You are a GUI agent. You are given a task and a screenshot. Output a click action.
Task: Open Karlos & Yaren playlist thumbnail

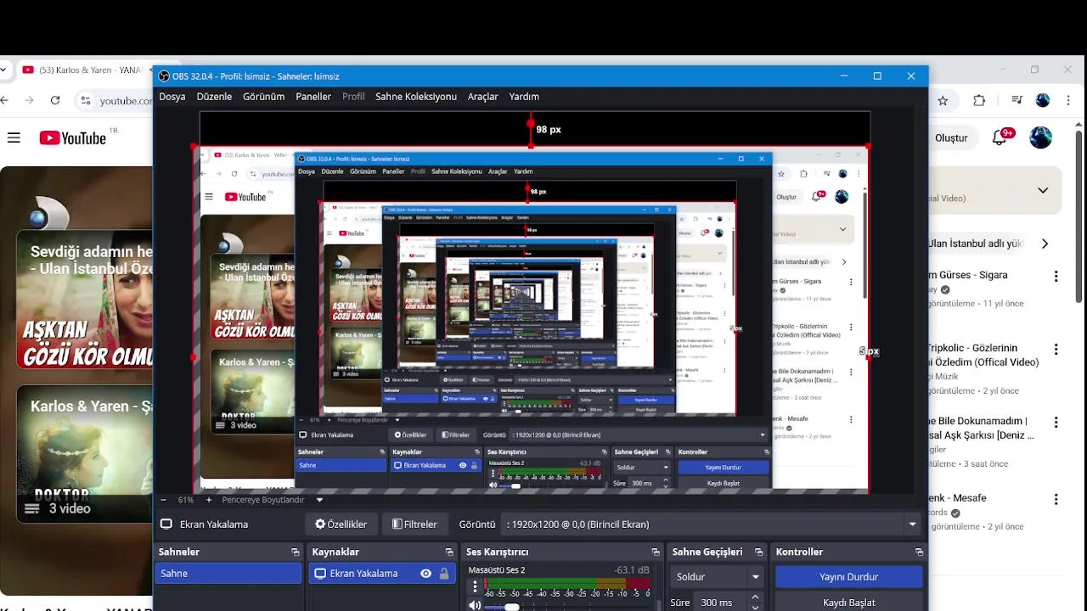click(x=85, y=454)
